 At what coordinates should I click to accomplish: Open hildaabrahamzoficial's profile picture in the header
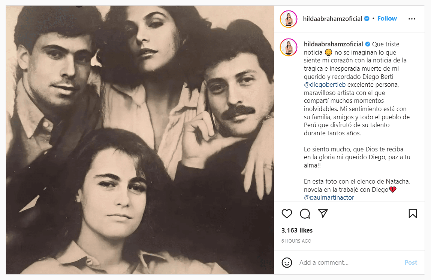pos(289,19)
